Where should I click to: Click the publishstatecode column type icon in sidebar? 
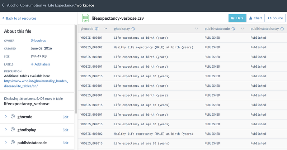coord(13,142)
